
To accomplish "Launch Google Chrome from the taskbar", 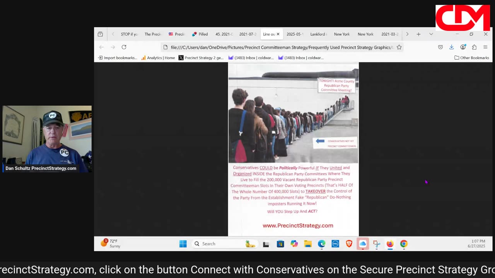I will click(x=404, y=244).
